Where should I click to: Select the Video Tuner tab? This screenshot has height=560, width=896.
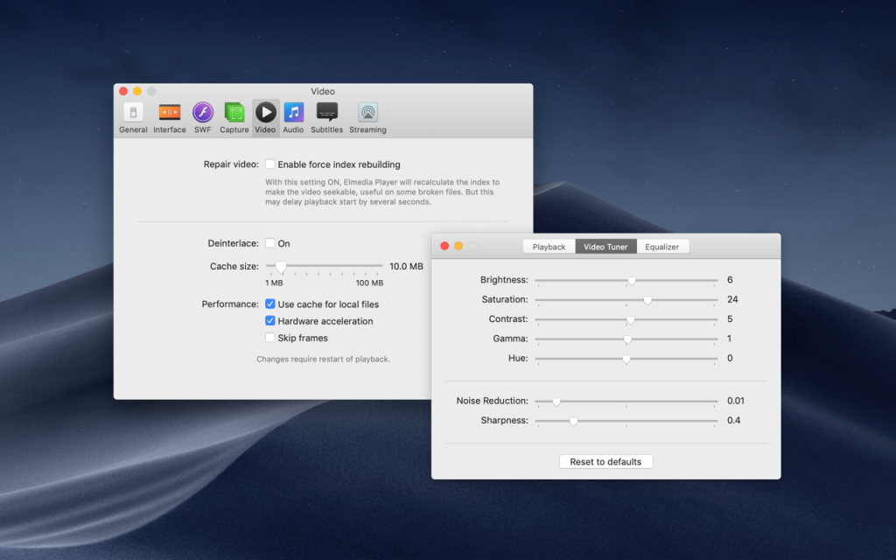click(x=605, y=246)
